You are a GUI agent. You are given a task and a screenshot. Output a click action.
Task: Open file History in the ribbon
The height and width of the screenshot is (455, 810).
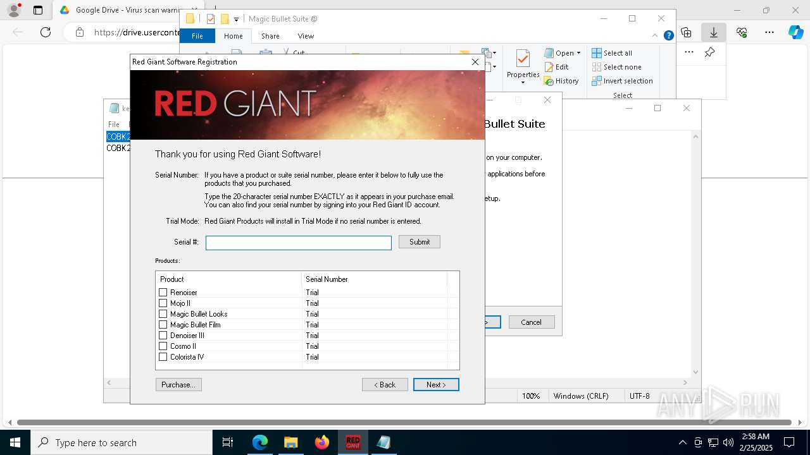pyautogui.click(x=561, y=81)
